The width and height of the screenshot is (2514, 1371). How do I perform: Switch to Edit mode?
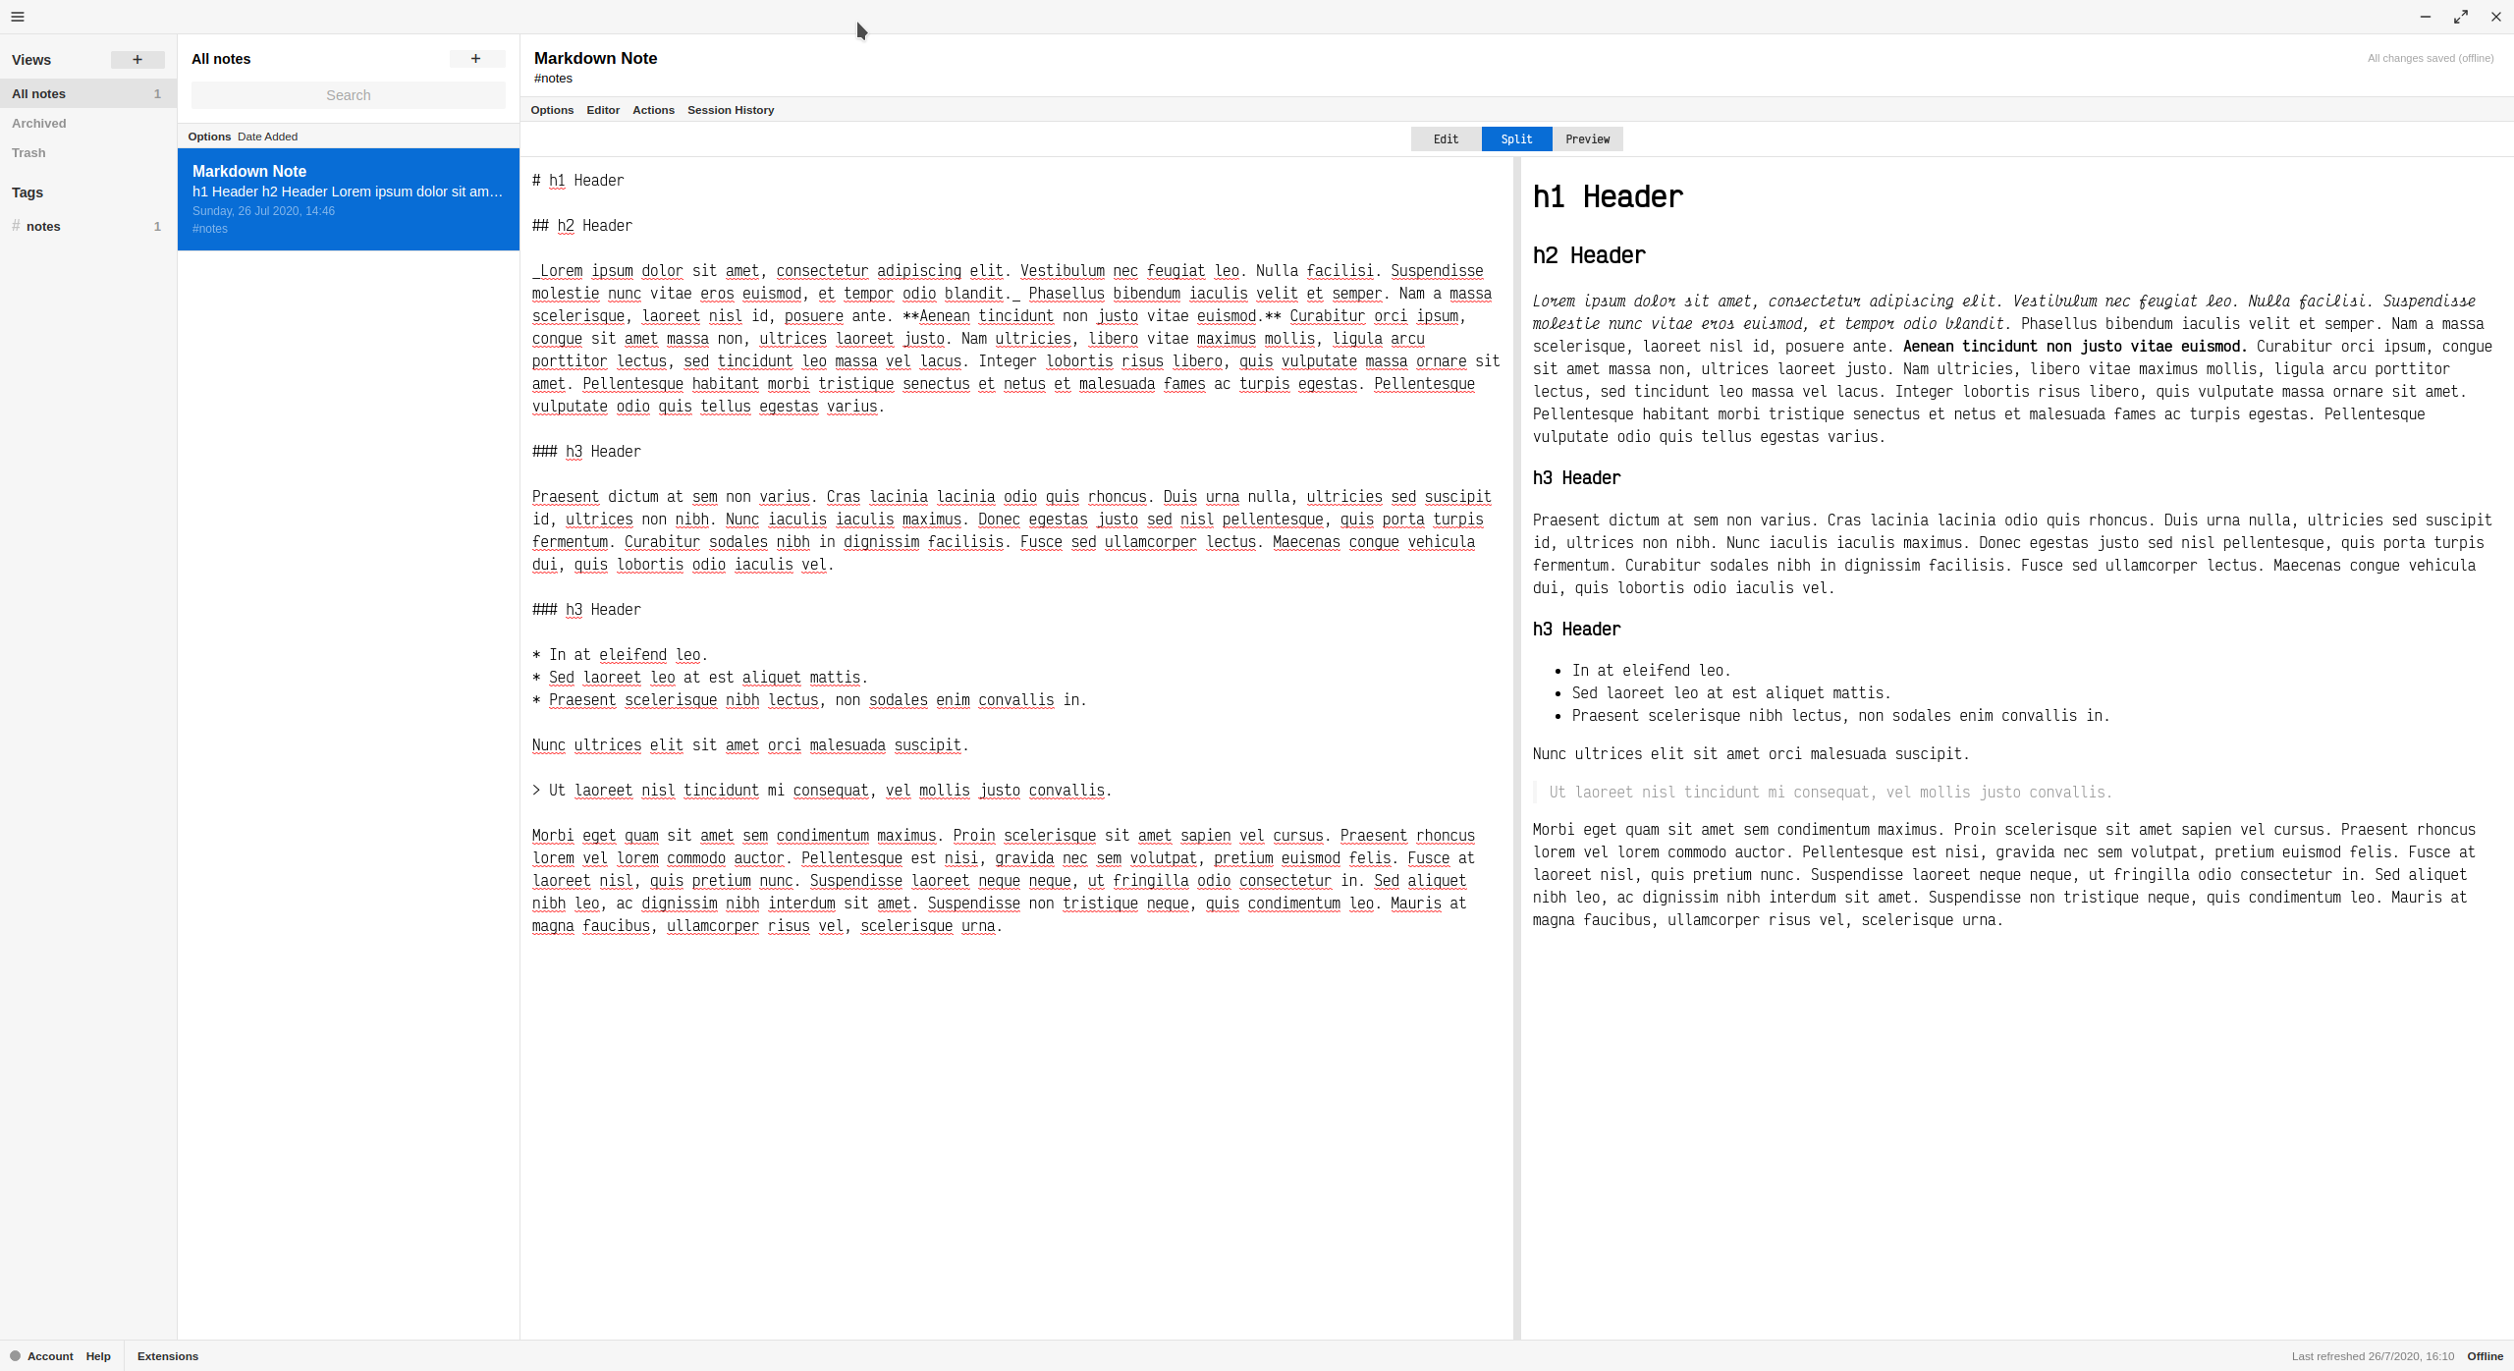tap(1447, 139)
